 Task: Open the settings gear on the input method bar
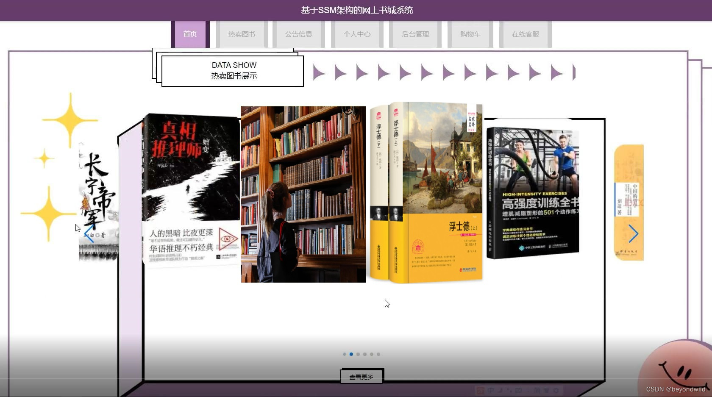(x=556, y=390)
